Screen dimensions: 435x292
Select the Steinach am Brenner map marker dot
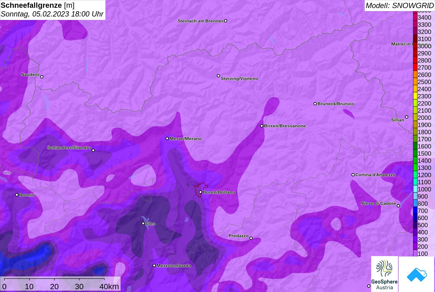click(x=226, y=21)
